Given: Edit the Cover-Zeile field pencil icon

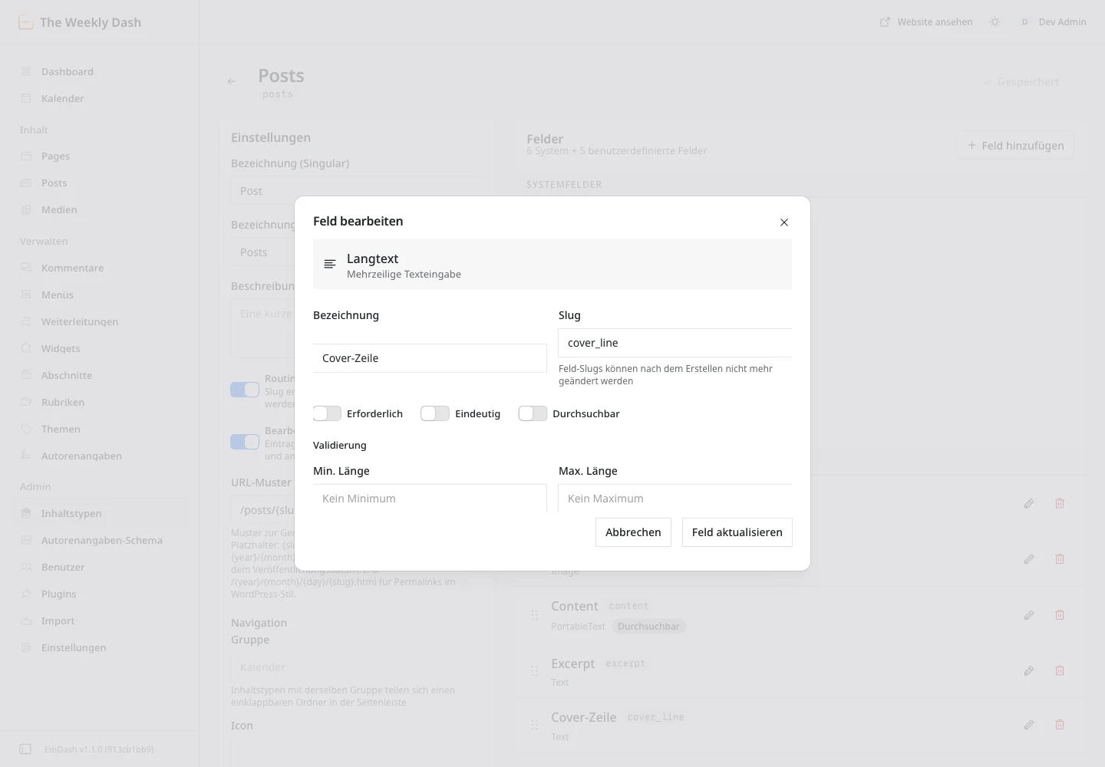Looking at the screenshot, I should pyautogui.click(x=1029, y=725).
